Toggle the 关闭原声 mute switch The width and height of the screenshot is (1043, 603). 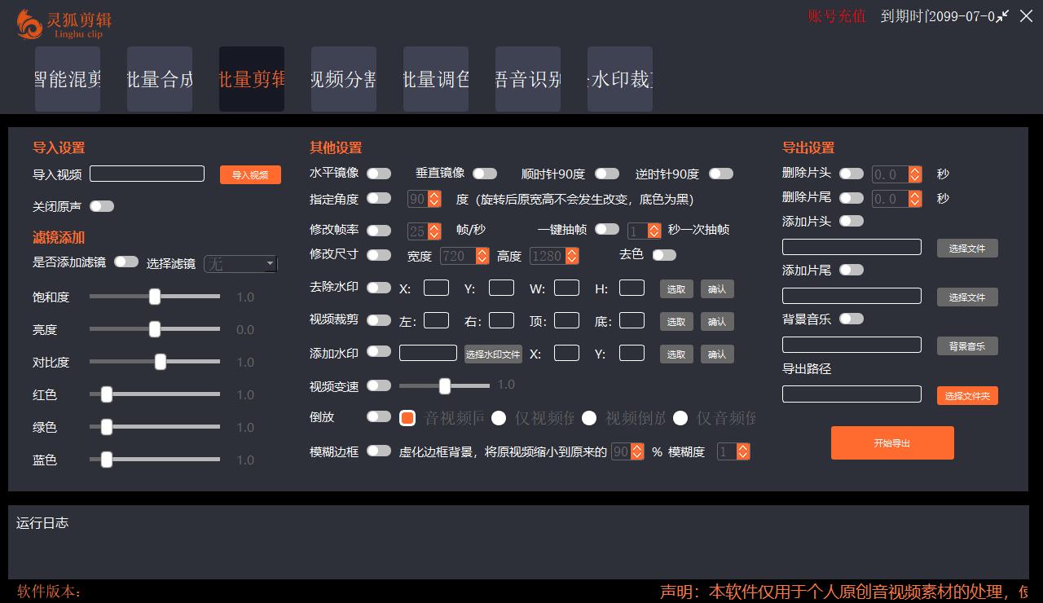102,206
